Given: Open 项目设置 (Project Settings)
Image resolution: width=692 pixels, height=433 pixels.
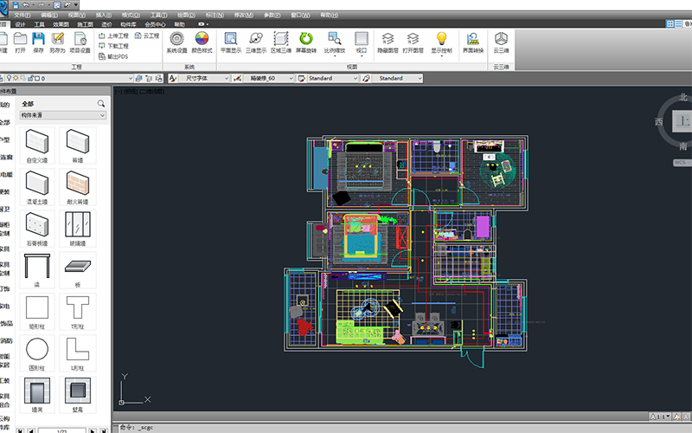Looking at the screenshot, I should pyautogui.click(x=80, y=42).
